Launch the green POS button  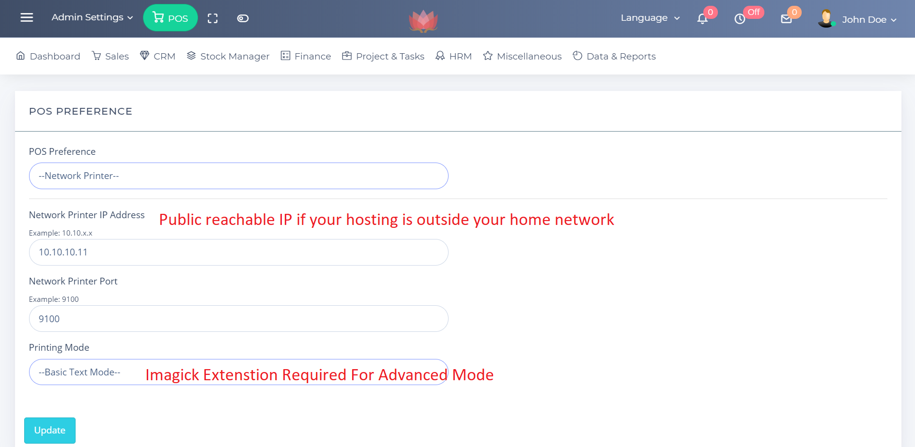click(x=171, y=18)
